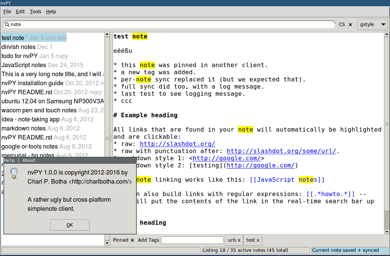
Task: Select 'This is a very long note title' entry
Action: pyautogui.click(x=53, y=74)
